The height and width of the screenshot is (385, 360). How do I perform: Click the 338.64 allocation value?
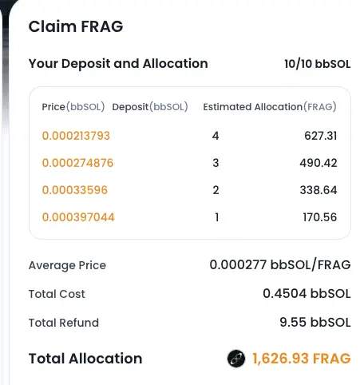tap(318, 190)
